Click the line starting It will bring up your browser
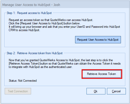The width and height of the screenshot is (130, 104). coord(64,27)
